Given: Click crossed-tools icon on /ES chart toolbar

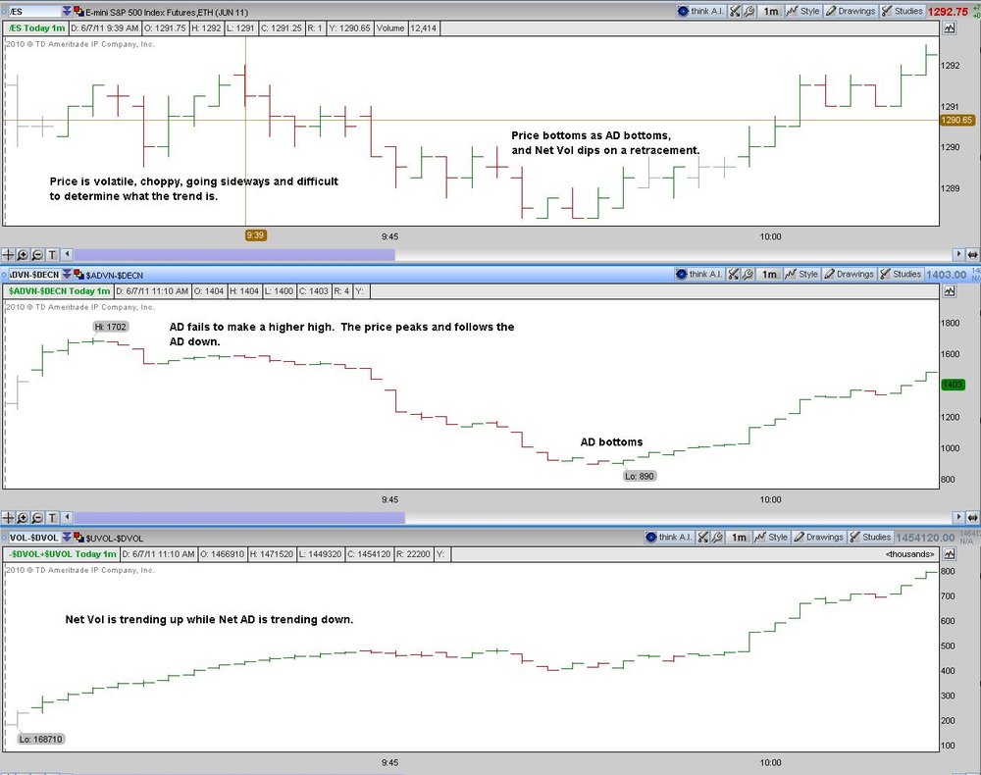Looking at the screenshot, I should tap(735, 11).
